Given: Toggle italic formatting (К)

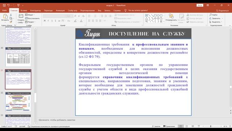Looking at the screenshot, I should (x=48, y=21).
